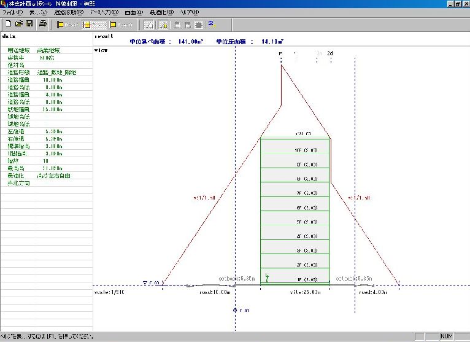Select the 用途地域 row in data panel
The image size is (470, 342).
coord(47,50)
